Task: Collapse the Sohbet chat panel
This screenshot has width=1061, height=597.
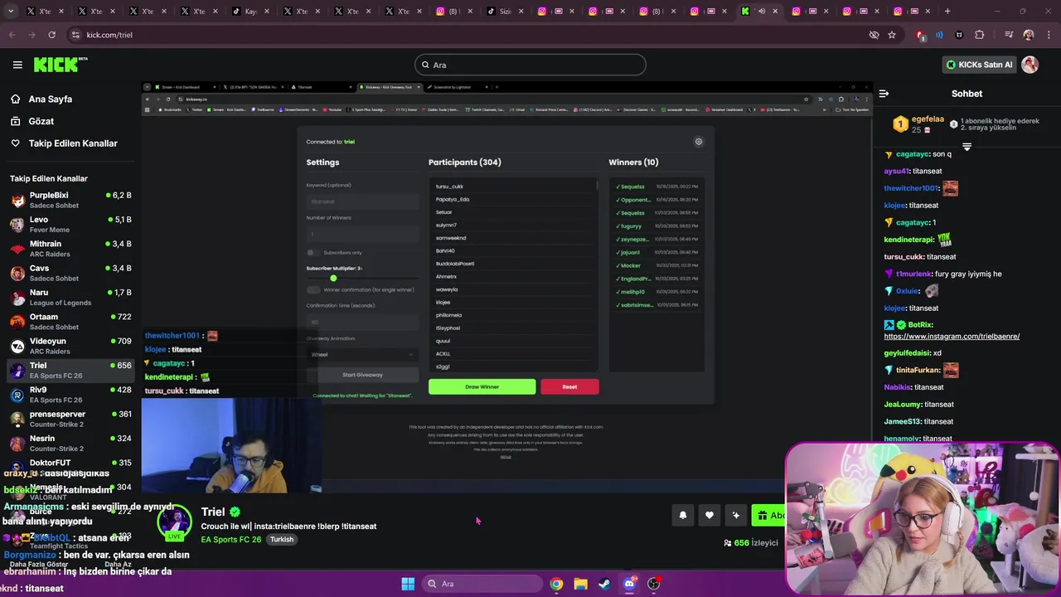Action: pos(884,94)
